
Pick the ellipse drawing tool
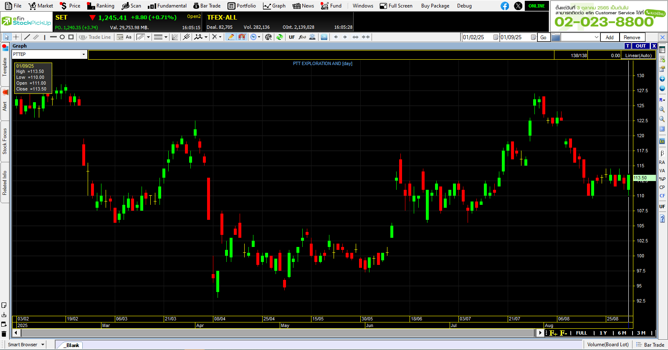click(62, 37)
